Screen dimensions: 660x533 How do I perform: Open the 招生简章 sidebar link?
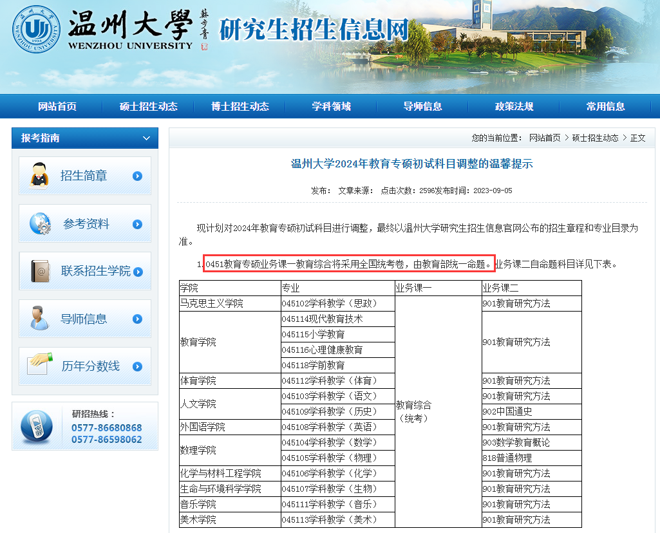(84, 176)
